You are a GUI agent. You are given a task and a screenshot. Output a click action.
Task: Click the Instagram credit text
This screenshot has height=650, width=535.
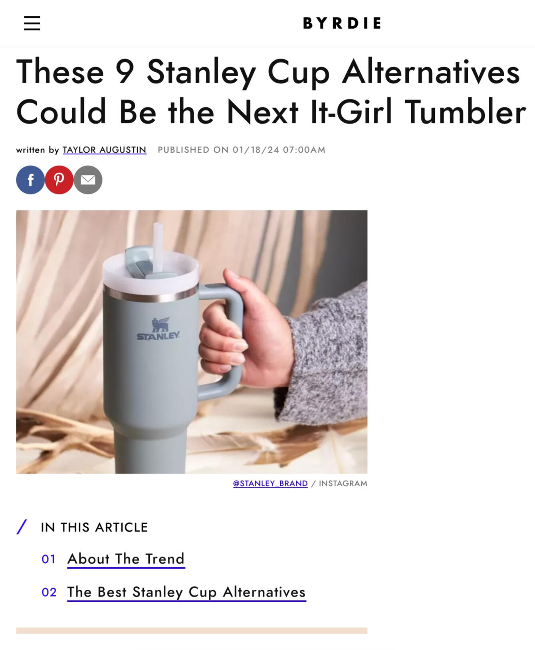point(343,484)
